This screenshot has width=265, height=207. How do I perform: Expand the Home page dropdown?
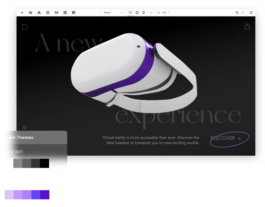tap(113, 13)
